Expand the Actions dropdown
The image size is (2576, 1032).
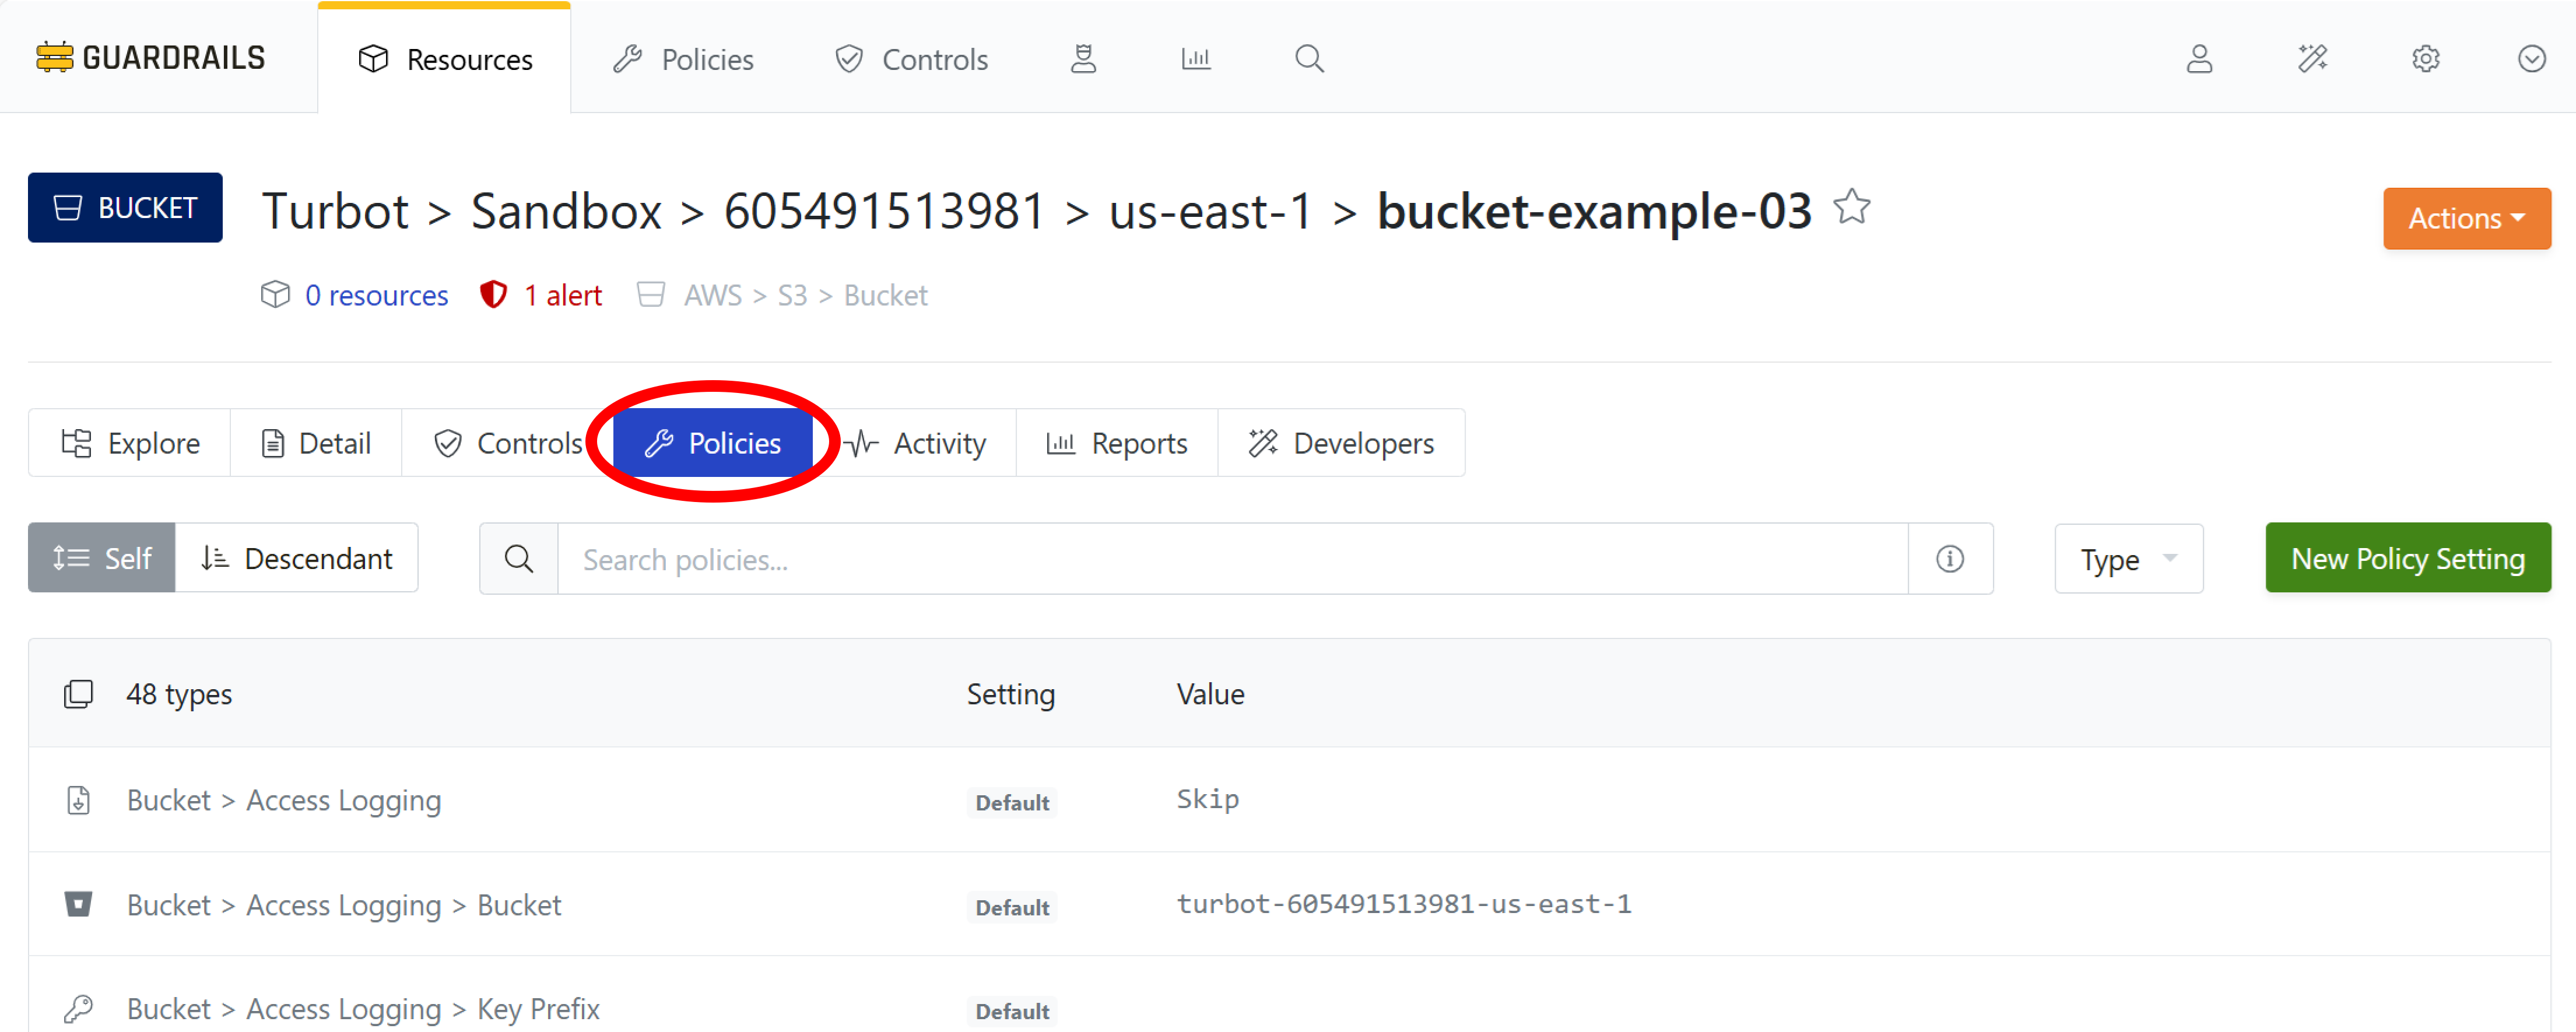point(2466,218)
